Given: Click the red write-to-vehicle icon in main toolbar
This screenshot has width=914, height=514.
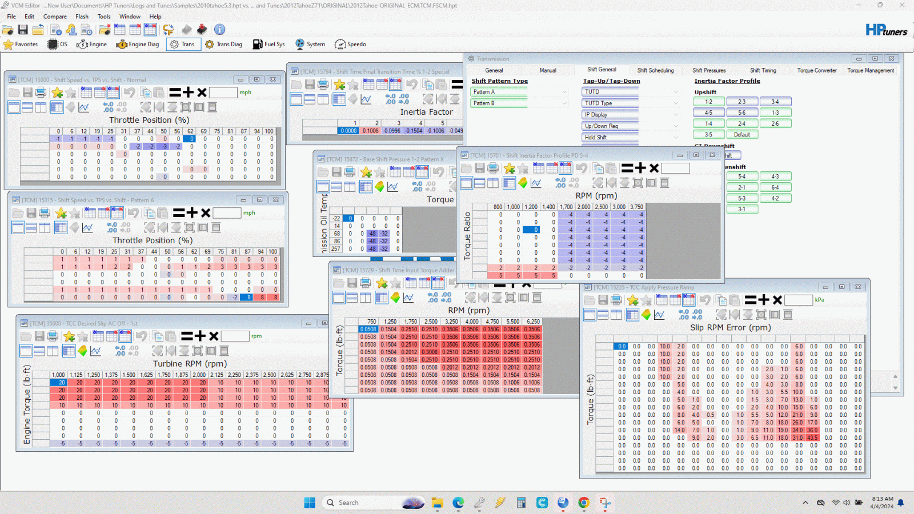Looking at the screenshot, I should [x=202, y=29].
